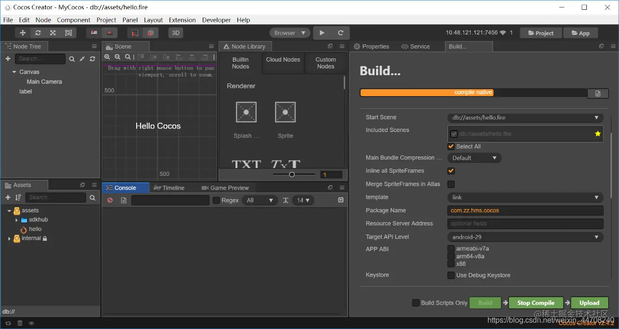
Task: Click the Node Tree search type icon
Action: click(x=72, y=59)
